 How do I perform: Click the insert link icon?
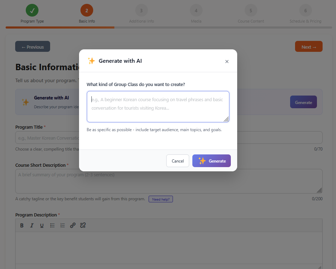pyautogui.click(x=73, y=225)
